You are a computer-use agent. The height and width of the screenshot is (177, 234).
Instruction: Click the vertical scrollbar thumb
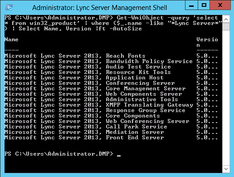pos(226,27)
